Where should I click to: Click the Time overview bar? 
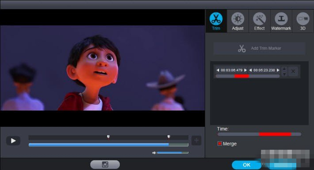point(259,134)
